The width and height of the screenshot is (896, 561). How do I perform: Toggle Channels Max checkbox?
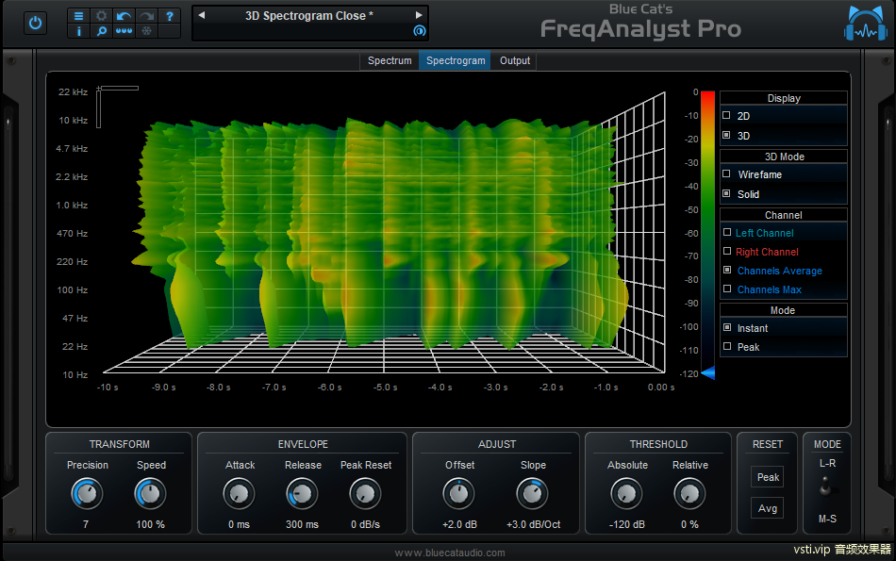[727, 289]
